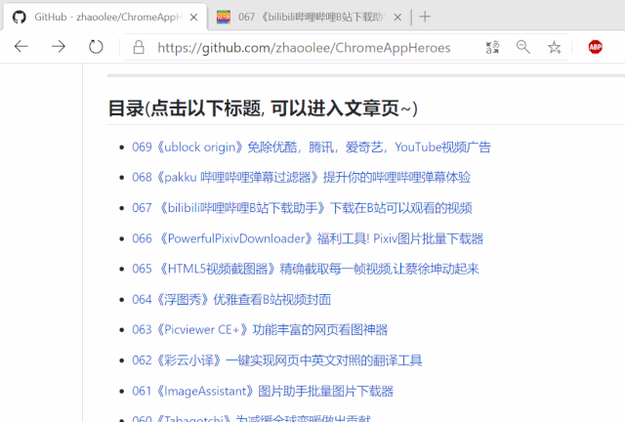View site info via the lock icon
625x422 pixels.
click(139, 47)
